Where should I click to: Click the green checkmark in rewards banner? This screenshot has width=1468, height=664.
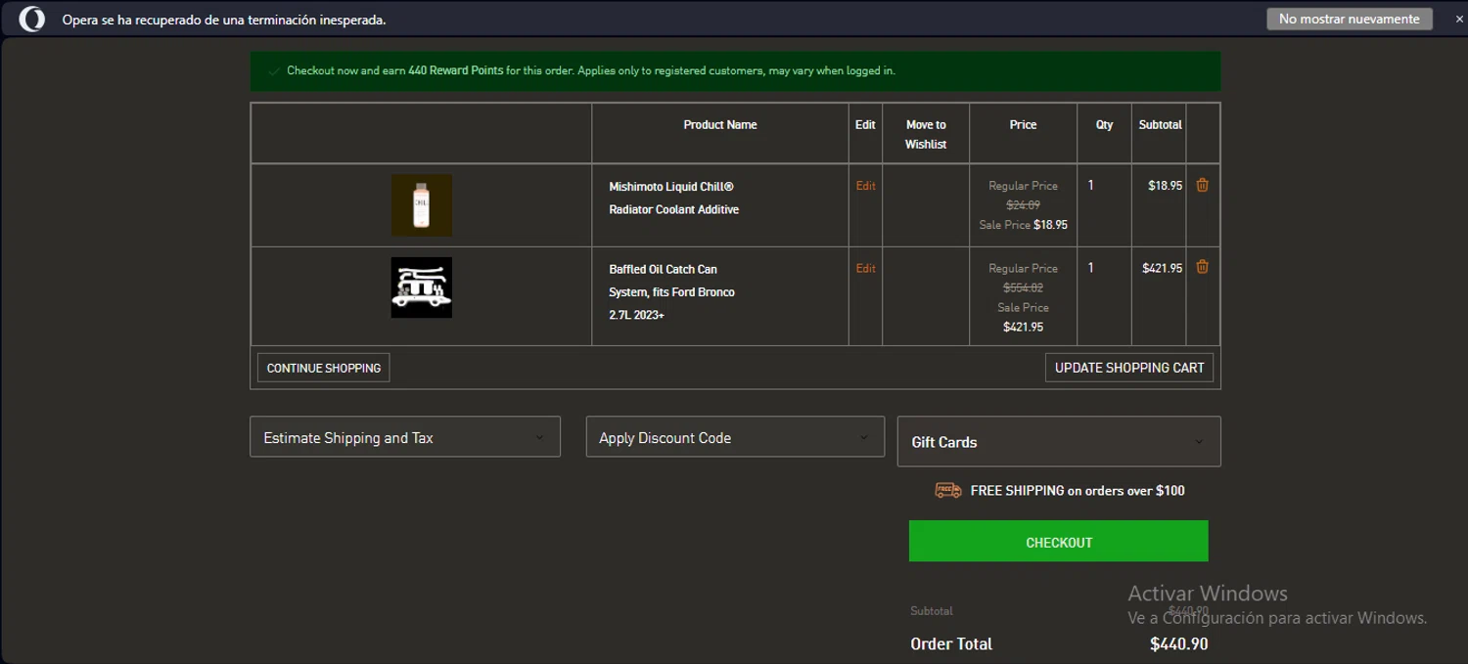coord(274,70)
